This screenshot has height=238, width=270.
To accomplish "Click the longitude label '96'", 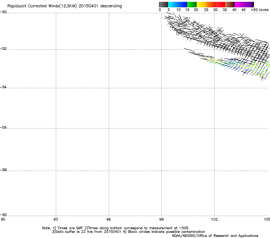I will tap(109, 219).
